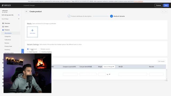Click the Shoplazza logo
The width and height of the screenshot is (171, 96).
pos(6,5)
